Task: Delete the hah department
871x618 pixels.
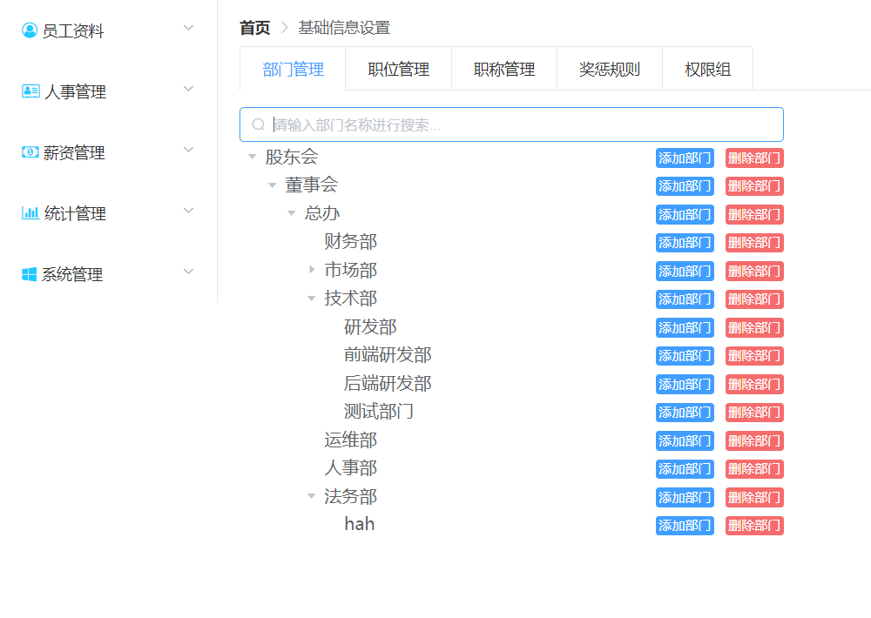Action: coord(754,525)
